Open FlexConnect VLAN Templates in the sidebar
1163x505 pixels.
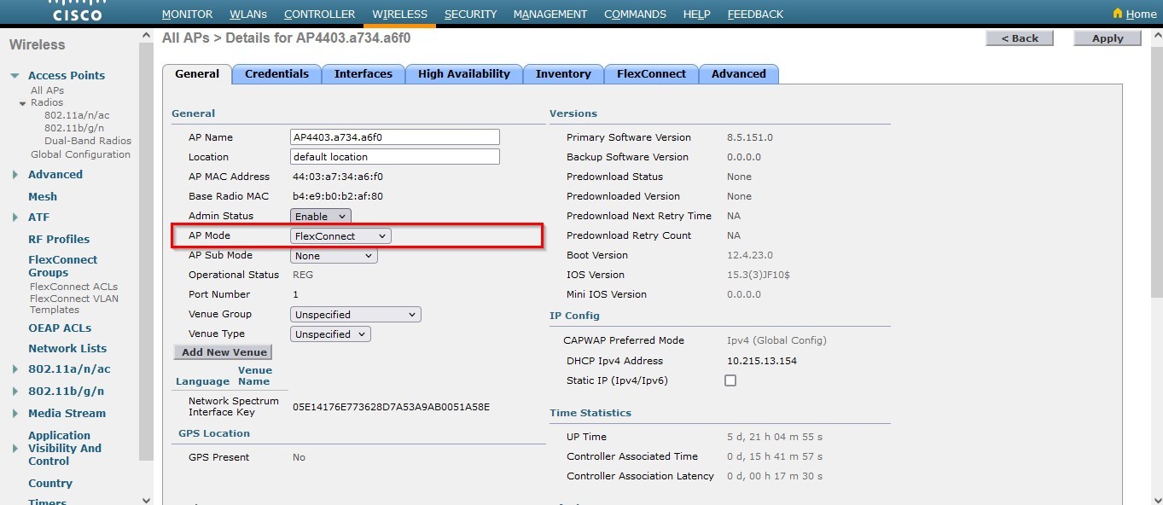74,304
